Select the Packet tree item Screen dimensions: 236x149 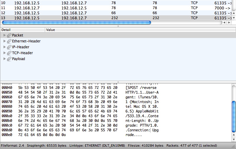click(17, 35)
